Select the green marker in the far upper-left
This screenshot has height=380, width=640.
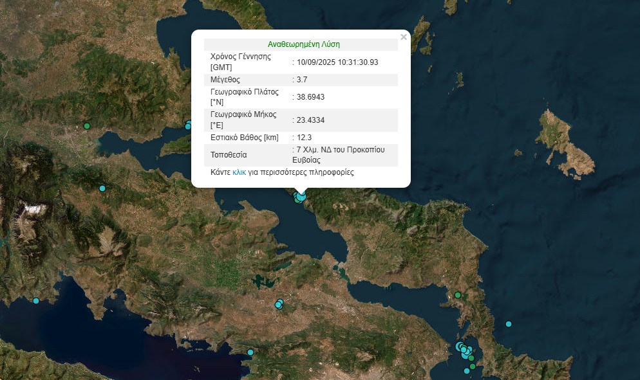(87, 126)
